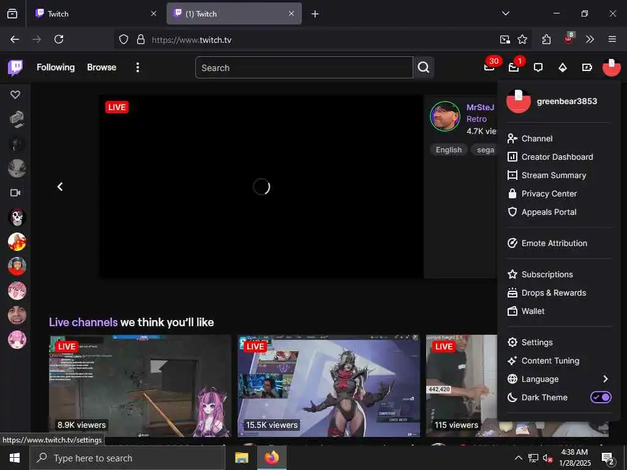Click MrSteJ streamer avatar
Screen dimensions: 627x470
[445, 116]
